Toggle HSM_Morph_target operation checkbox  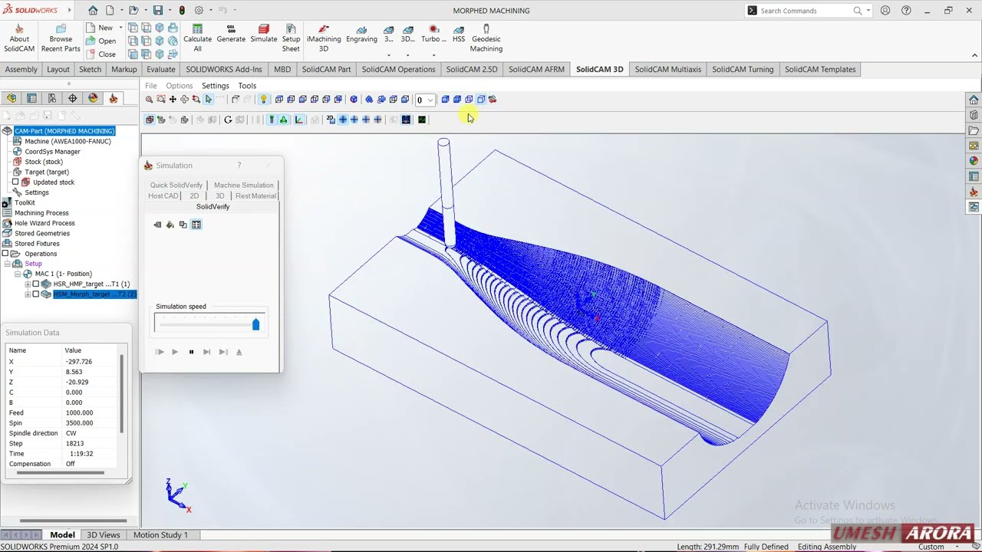(x=35, y=294)
